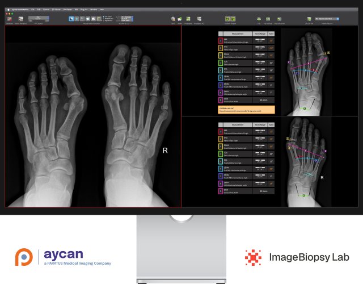Image resolution: width=363 pixels, height=284 pixels.
Task: Select the magnifier zoom mouse tool
Action: (x=82, y=19)
